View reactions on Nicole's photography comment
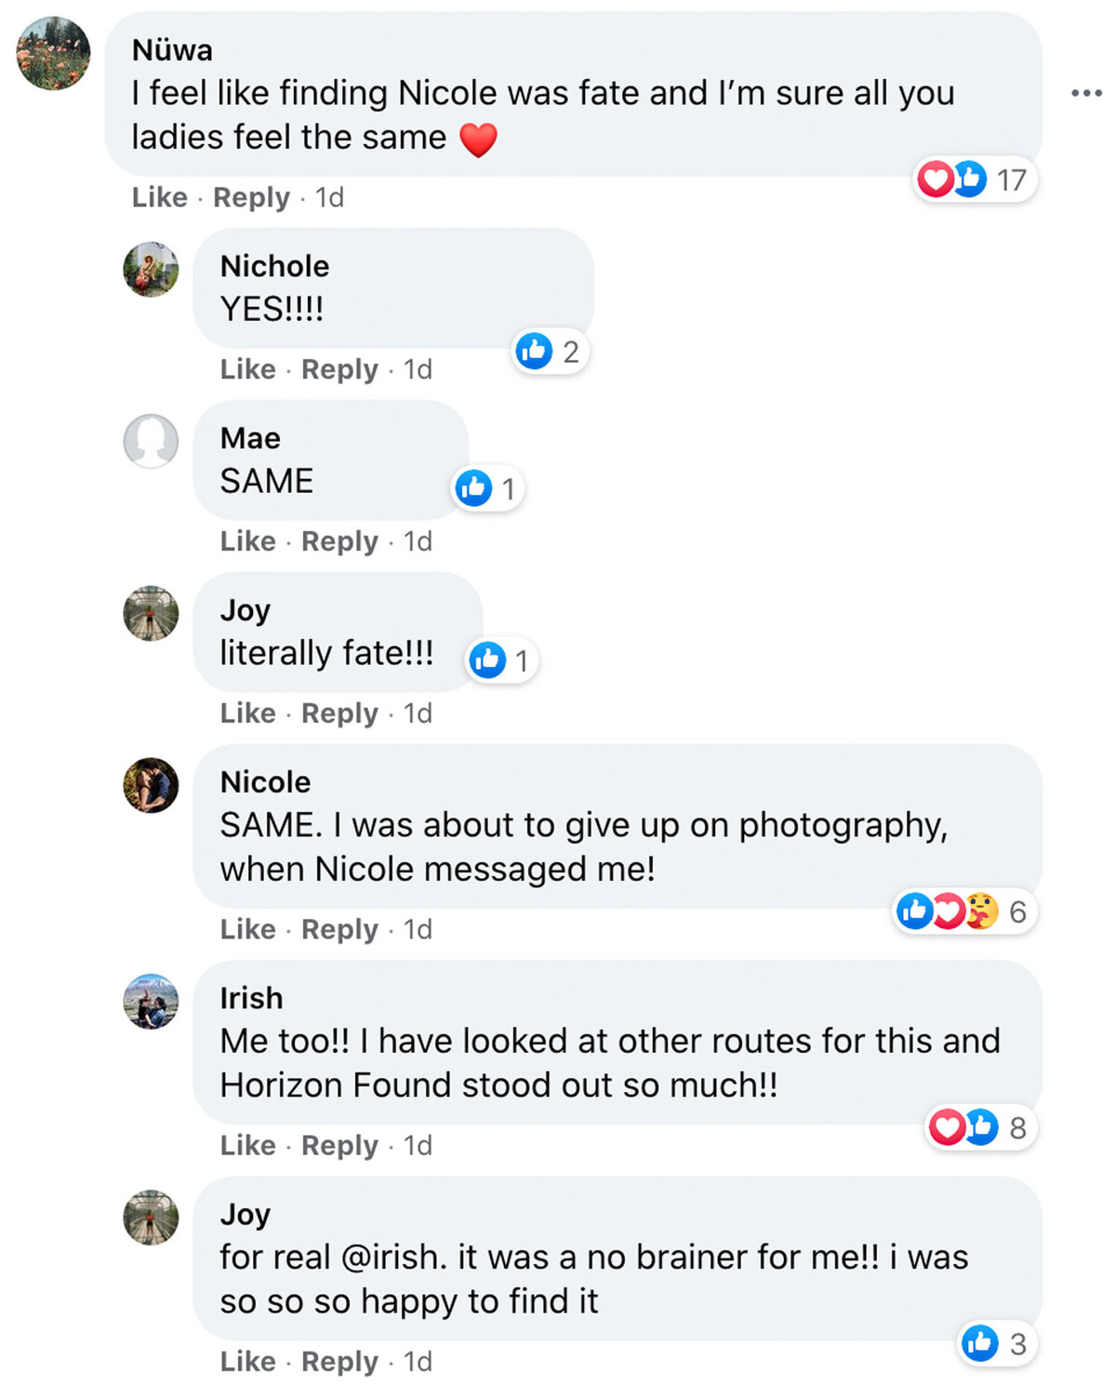The image size is (1116, 1385). point(964,912)
